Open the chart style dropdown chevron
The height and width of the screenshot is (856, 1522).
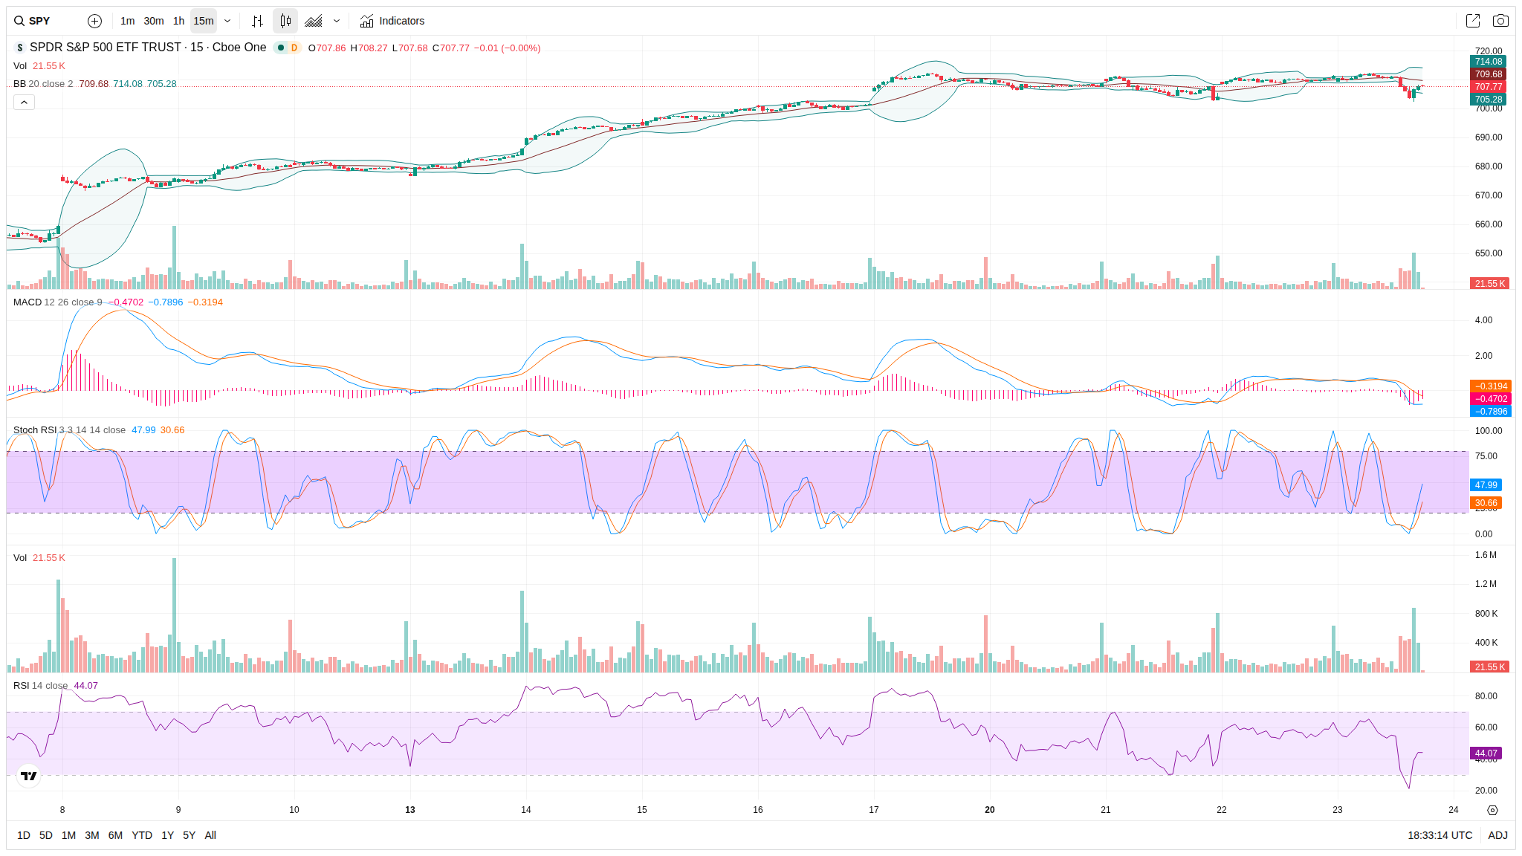click(x=337, y=21)
